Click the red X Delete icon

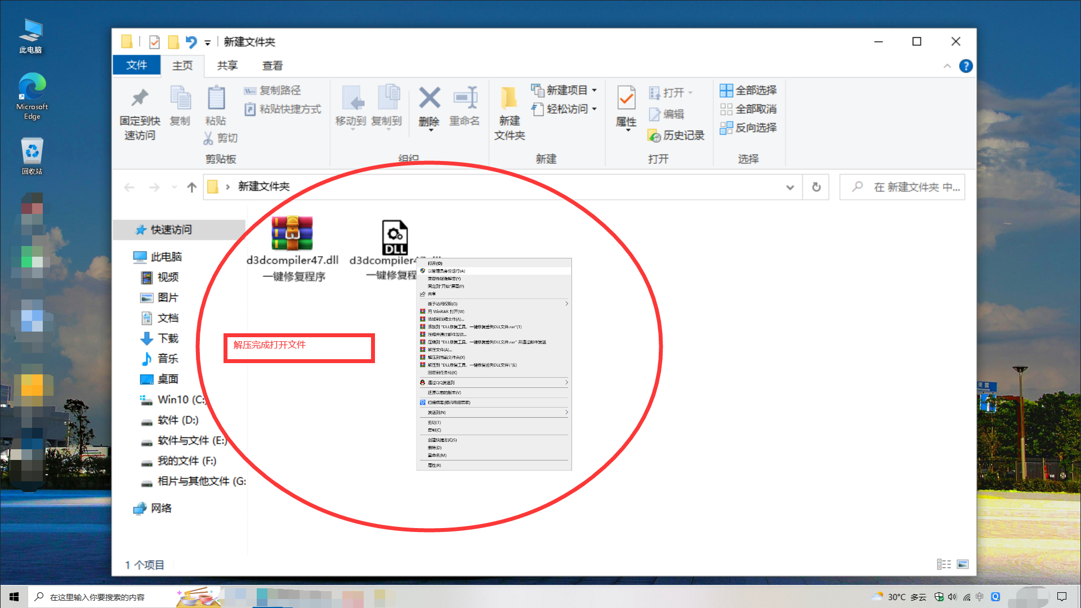(429, 98)
